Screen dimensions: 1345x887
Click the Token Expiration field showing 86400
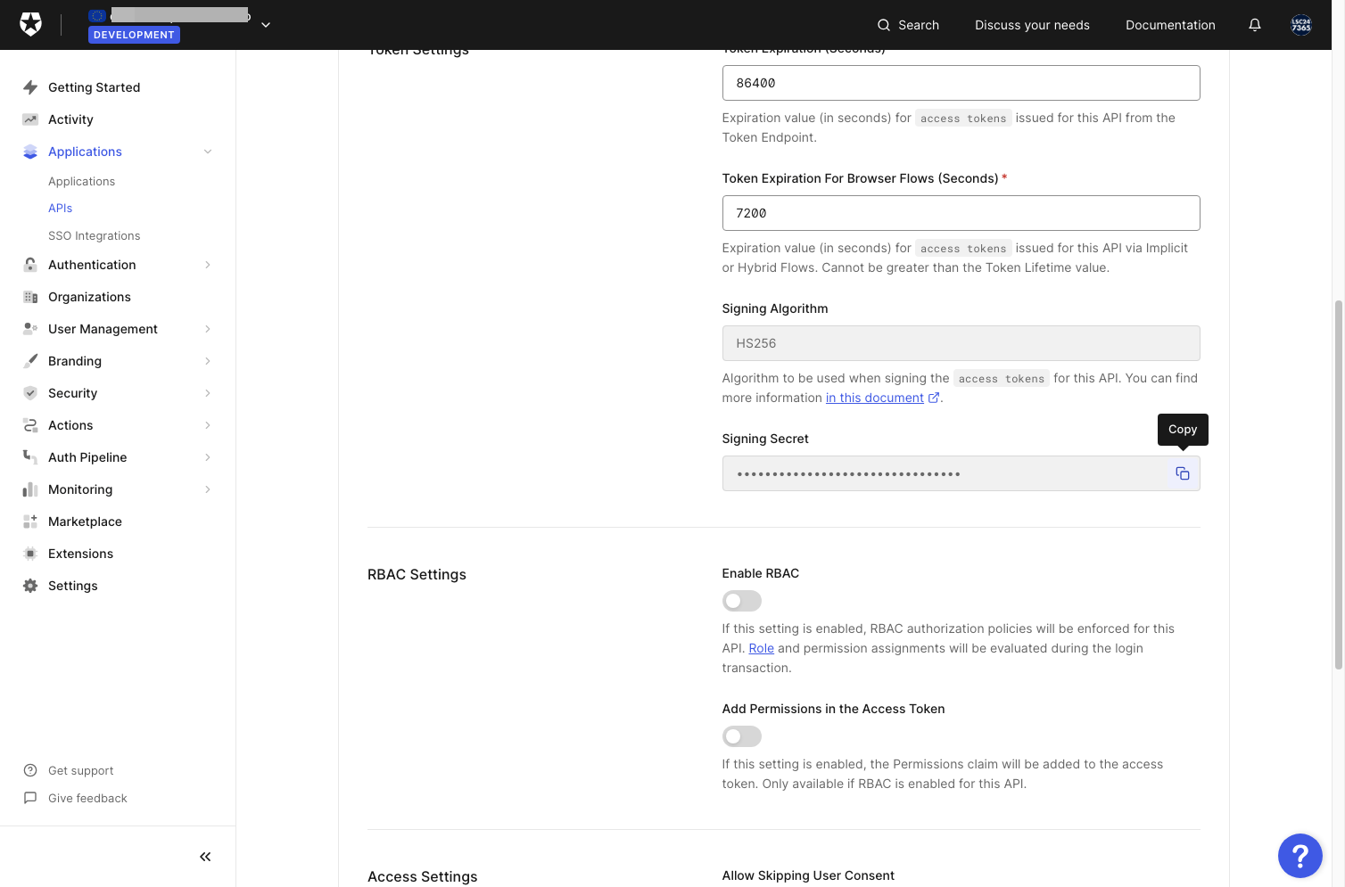pos(961,83)
